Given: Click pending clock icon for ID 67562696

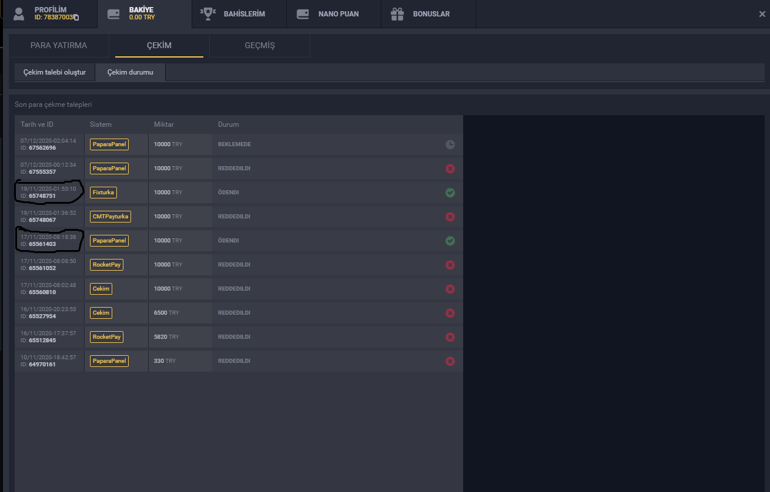Looking at the screenshot, I should (450, 144).
